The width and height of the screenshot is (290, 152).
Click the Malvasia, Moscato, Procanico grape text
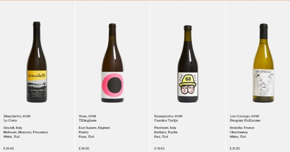26,132
